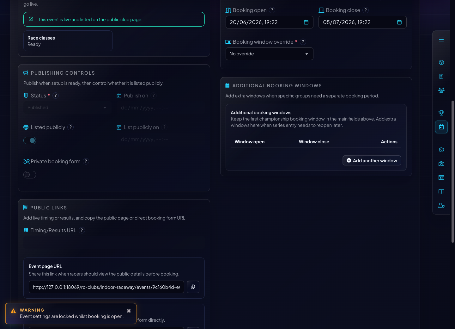The image size is (455, 329).
Task: Click the Booking open date field
Action: [x=270, y=22]
